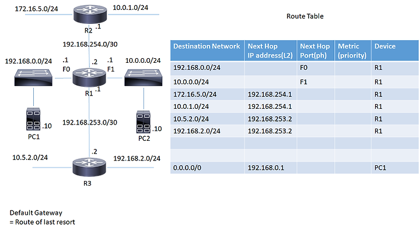Screen dimensions: 420x231
Task: Select the R2 router icon
Action: click(x=90, y=15)
